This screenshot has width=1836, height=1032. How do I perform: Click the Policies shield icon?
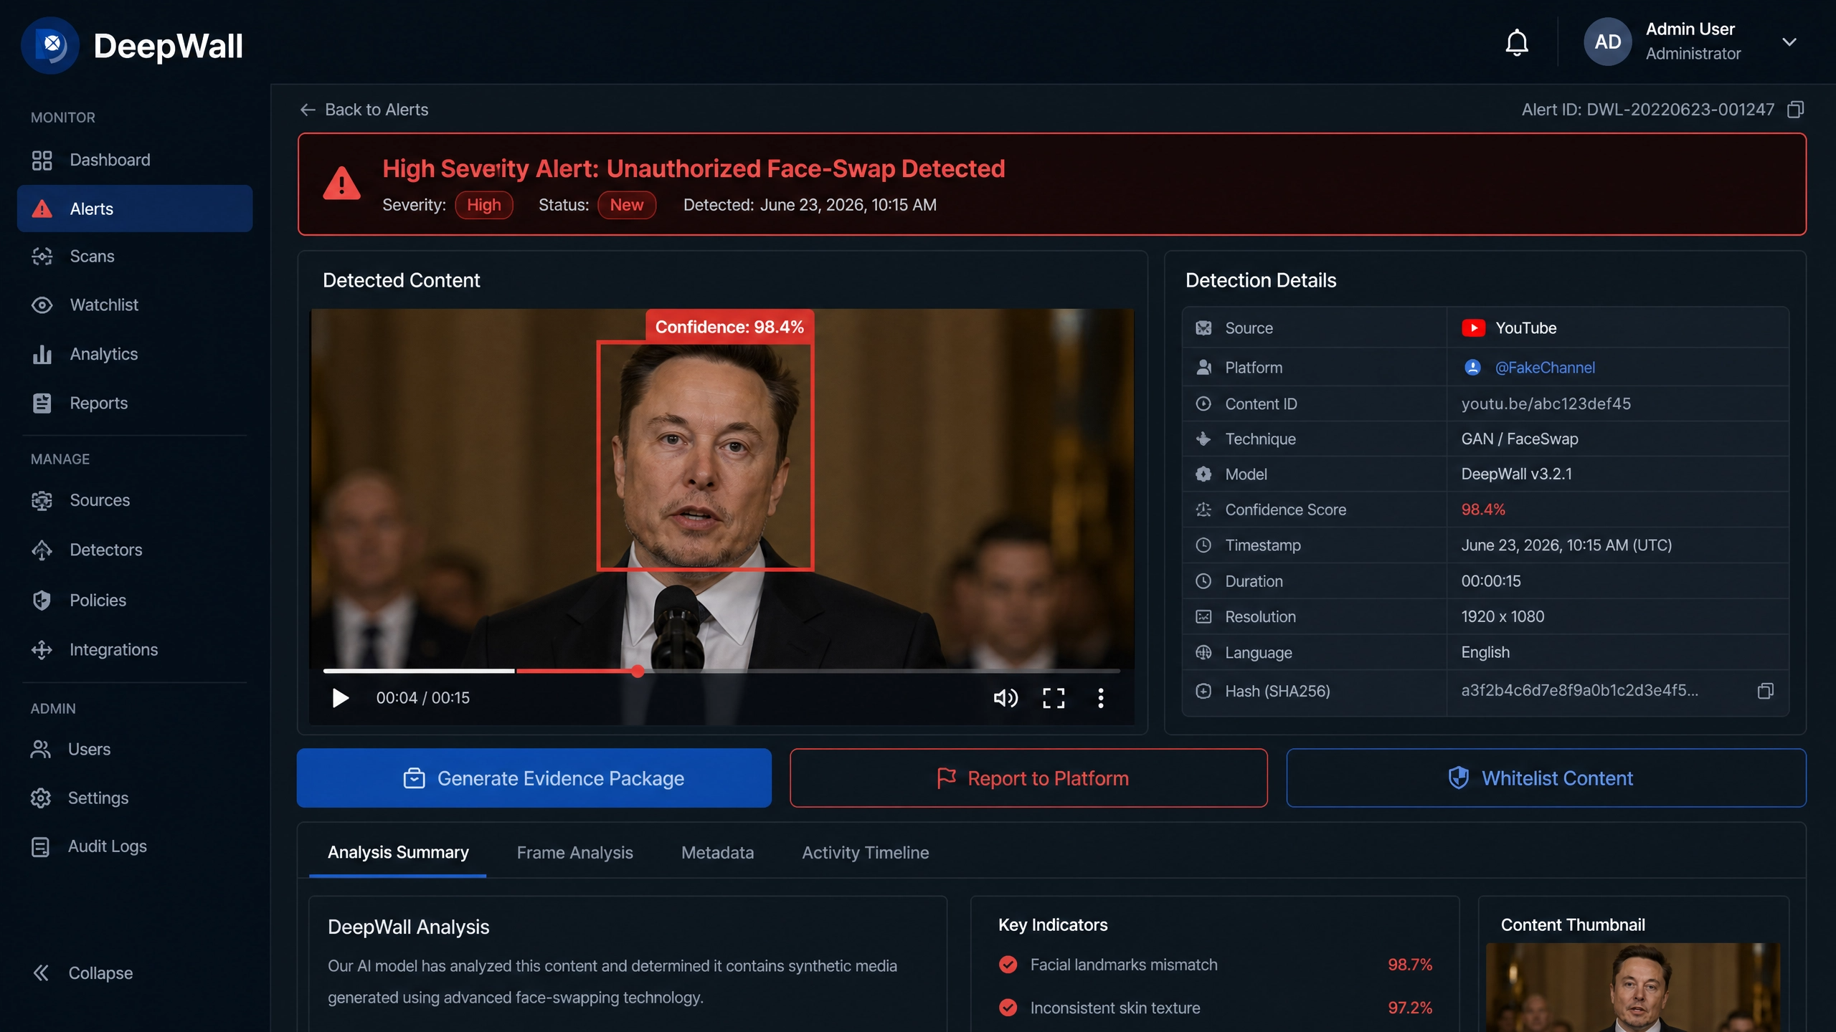[x=42, y=600]
